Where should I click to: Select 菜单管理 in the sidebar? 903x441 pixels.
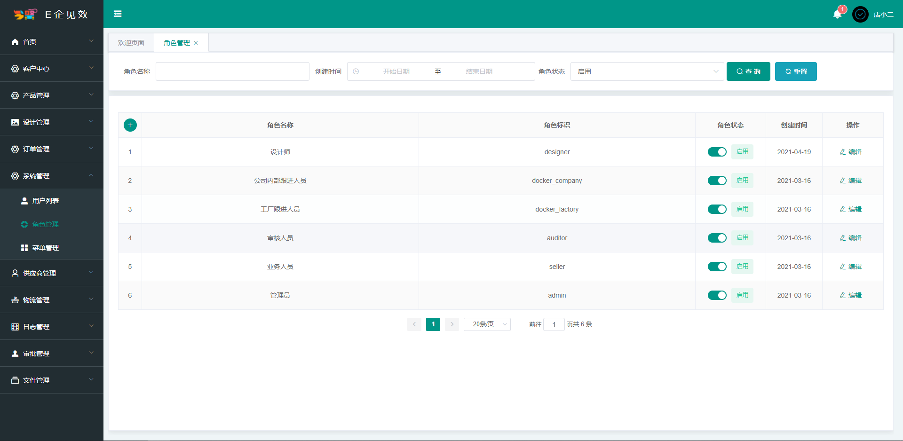[x=46, y=248]
